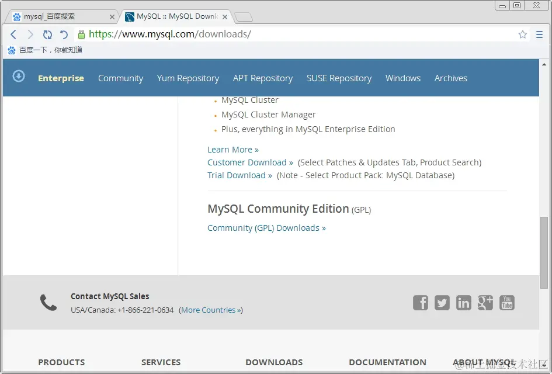This screenshot has width=552, height=374.
Task: Open the MySQL Facebook page icon
Action: click(x=421, y=303)
